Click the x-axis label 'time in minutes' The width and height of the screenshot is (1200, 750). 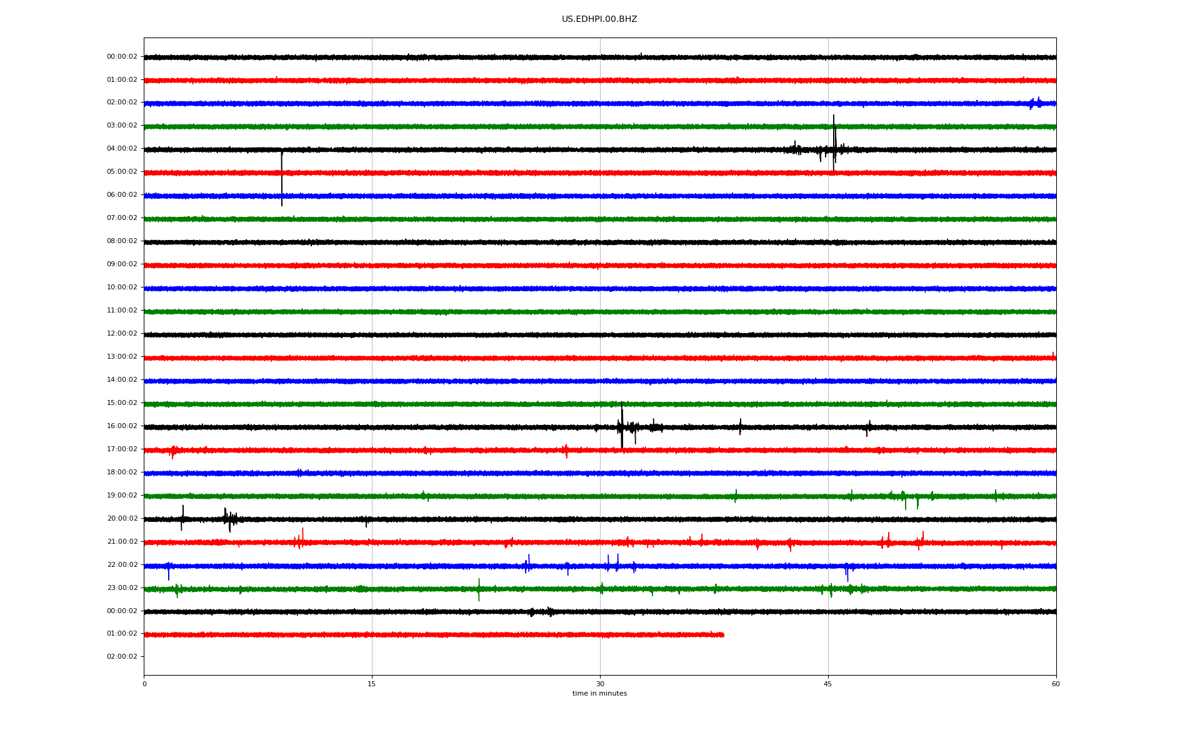point(599,694)
